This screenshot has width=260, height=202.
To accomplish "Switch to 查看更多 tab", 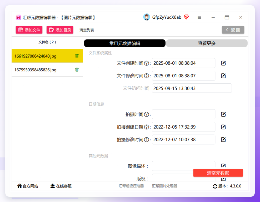I will pos(207,43).
